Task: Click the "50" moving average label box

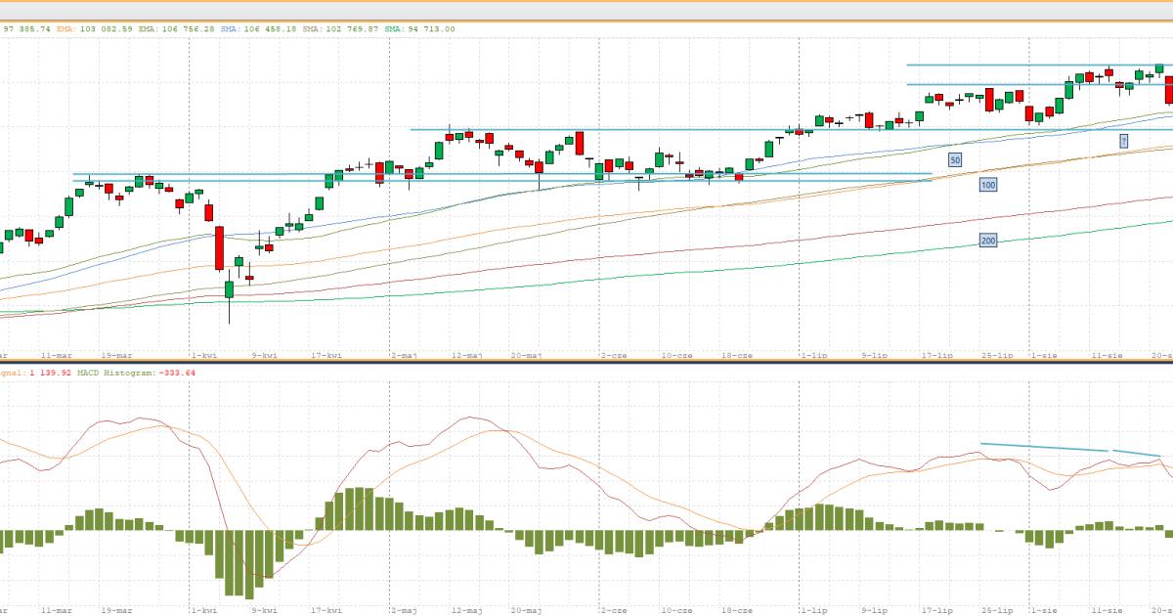Action: 955,158
